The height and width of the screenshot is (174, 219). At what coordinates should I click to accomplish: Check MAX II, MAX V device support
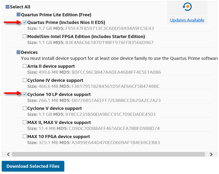point(25,122)
